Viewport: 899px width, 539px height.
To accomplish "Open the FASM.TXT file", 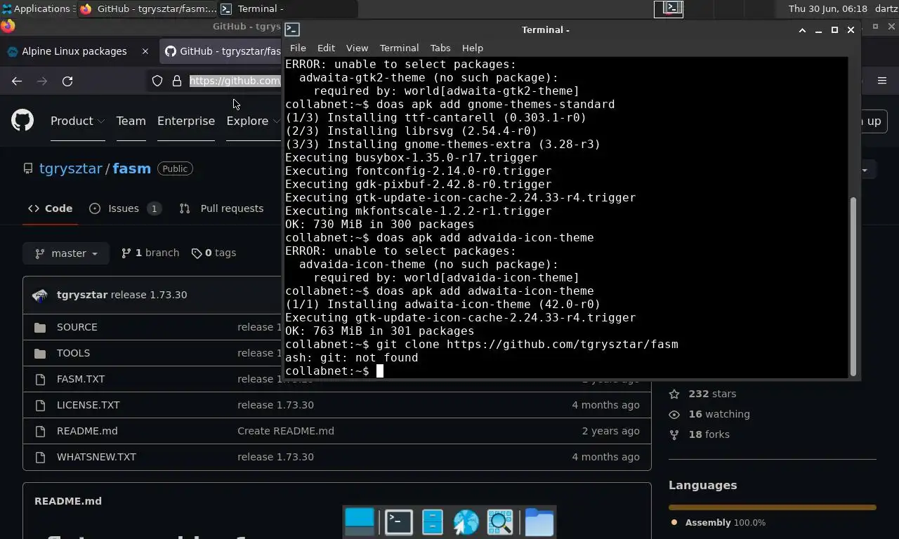I will coord(81,379).
